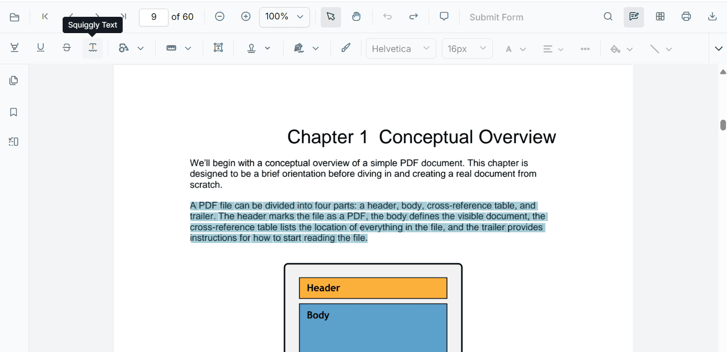Expand the stamp tool dropdown arrow
Screen dimensions: 727x352
point(267,48)
